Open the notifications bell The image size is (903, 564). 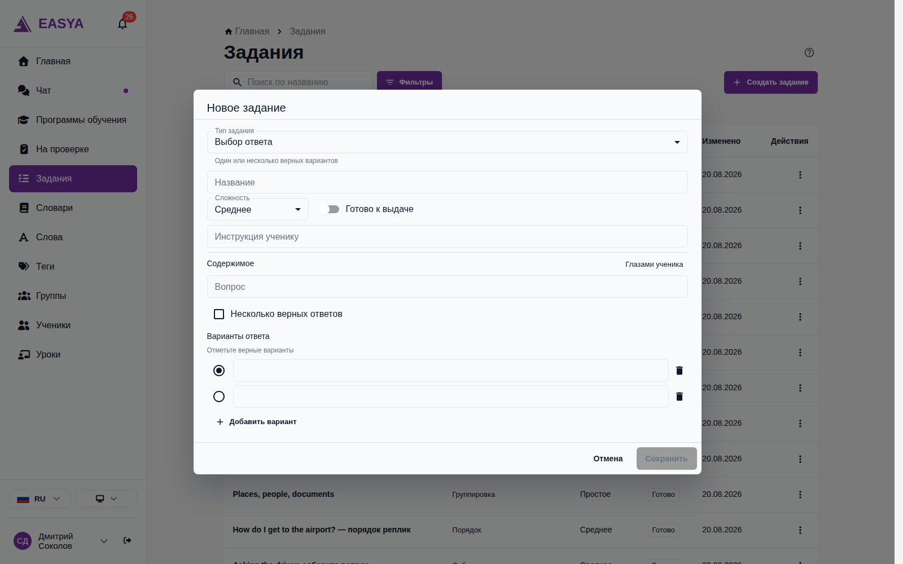122,24
